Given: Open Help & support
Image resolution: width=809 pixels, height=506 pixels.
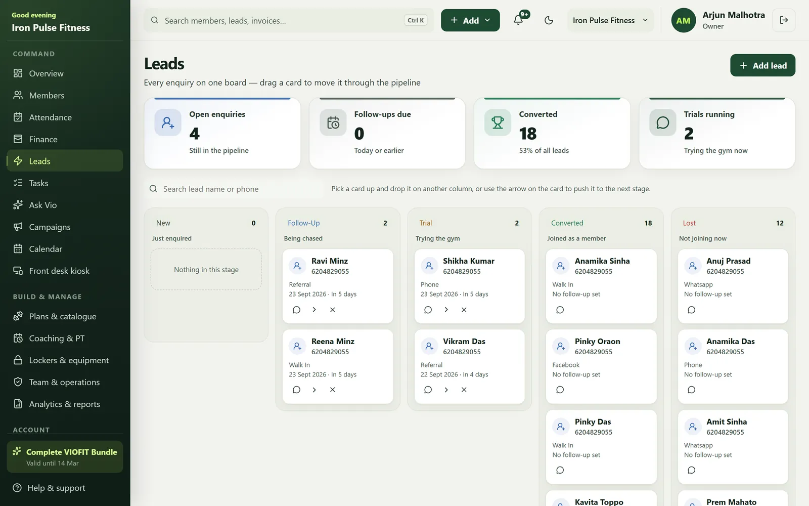Looking at the screenshot, I should 65,488.
